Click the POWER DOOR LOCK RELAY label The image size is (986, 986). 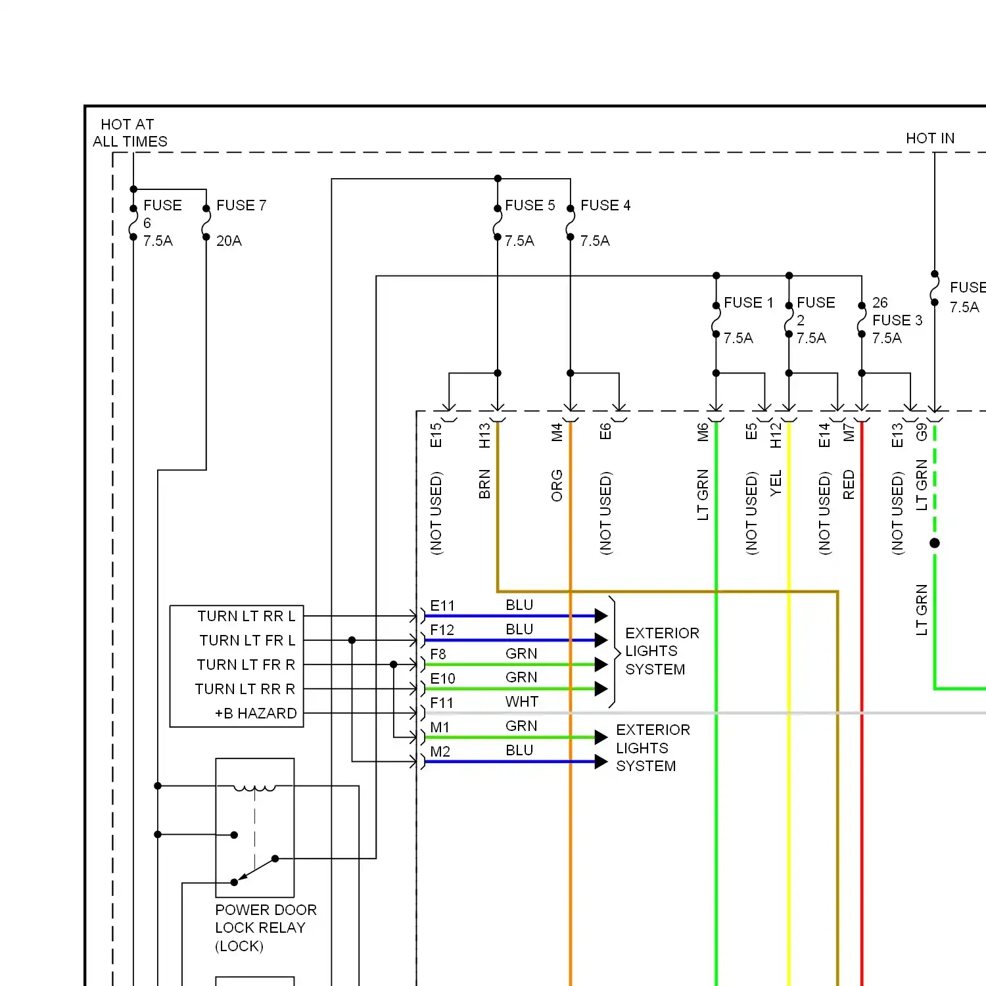click(266, 927)
